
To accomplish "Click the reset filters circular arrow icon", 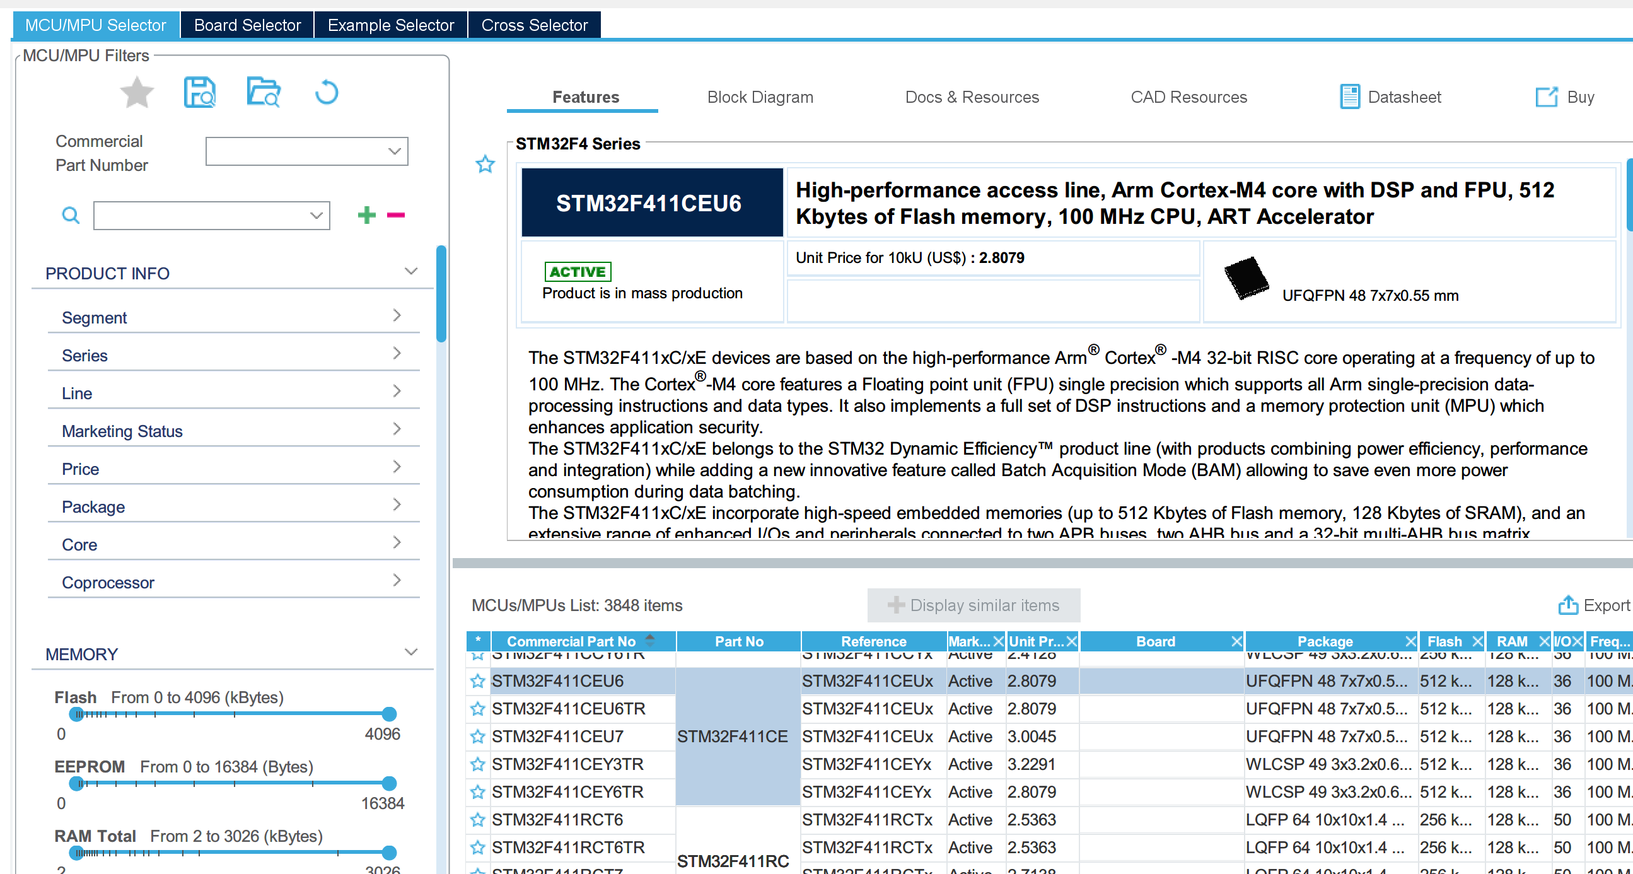I will coord(327,93).
